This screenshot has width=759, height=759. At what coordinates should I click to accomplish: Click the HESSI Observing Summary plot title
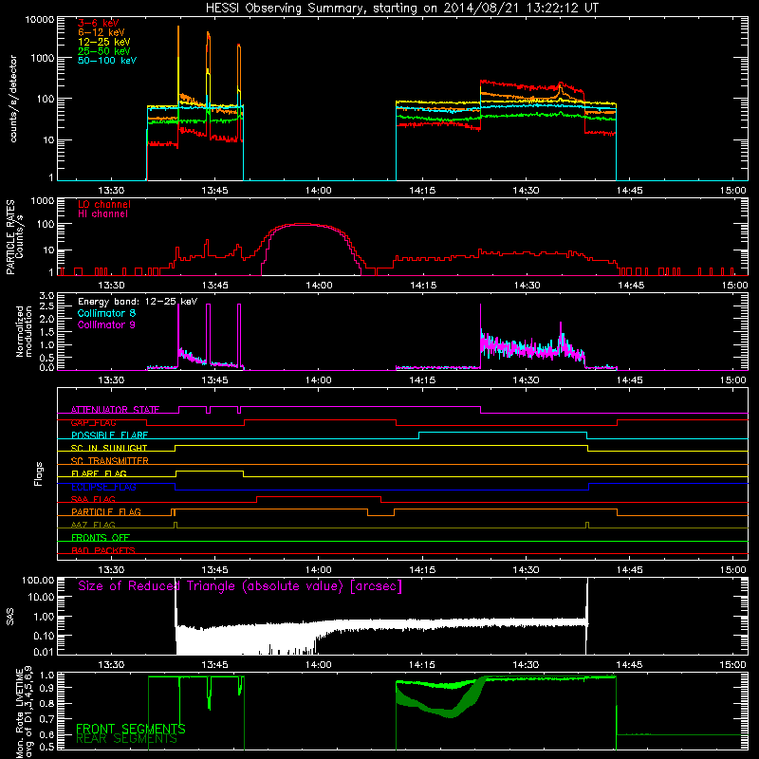401,8
